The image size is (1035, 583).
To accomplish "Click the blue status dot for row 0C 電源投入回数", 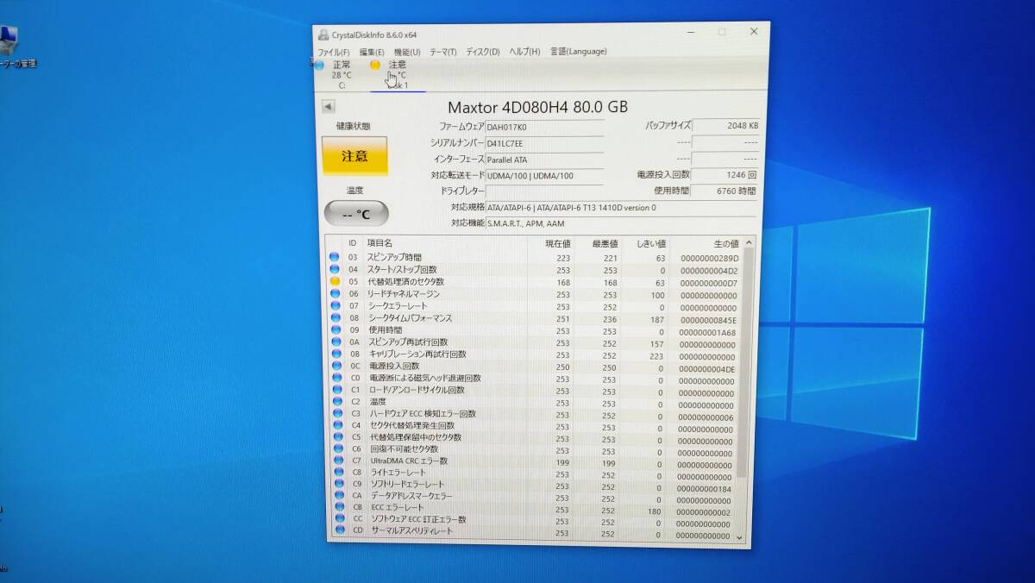I will tap(335, 367).
